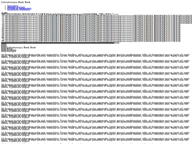Open the Installing Webfonts link

point(19,9)
